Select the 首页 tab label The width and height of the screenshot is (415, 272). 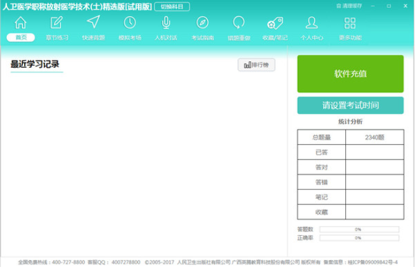click(x=21, y=37)
